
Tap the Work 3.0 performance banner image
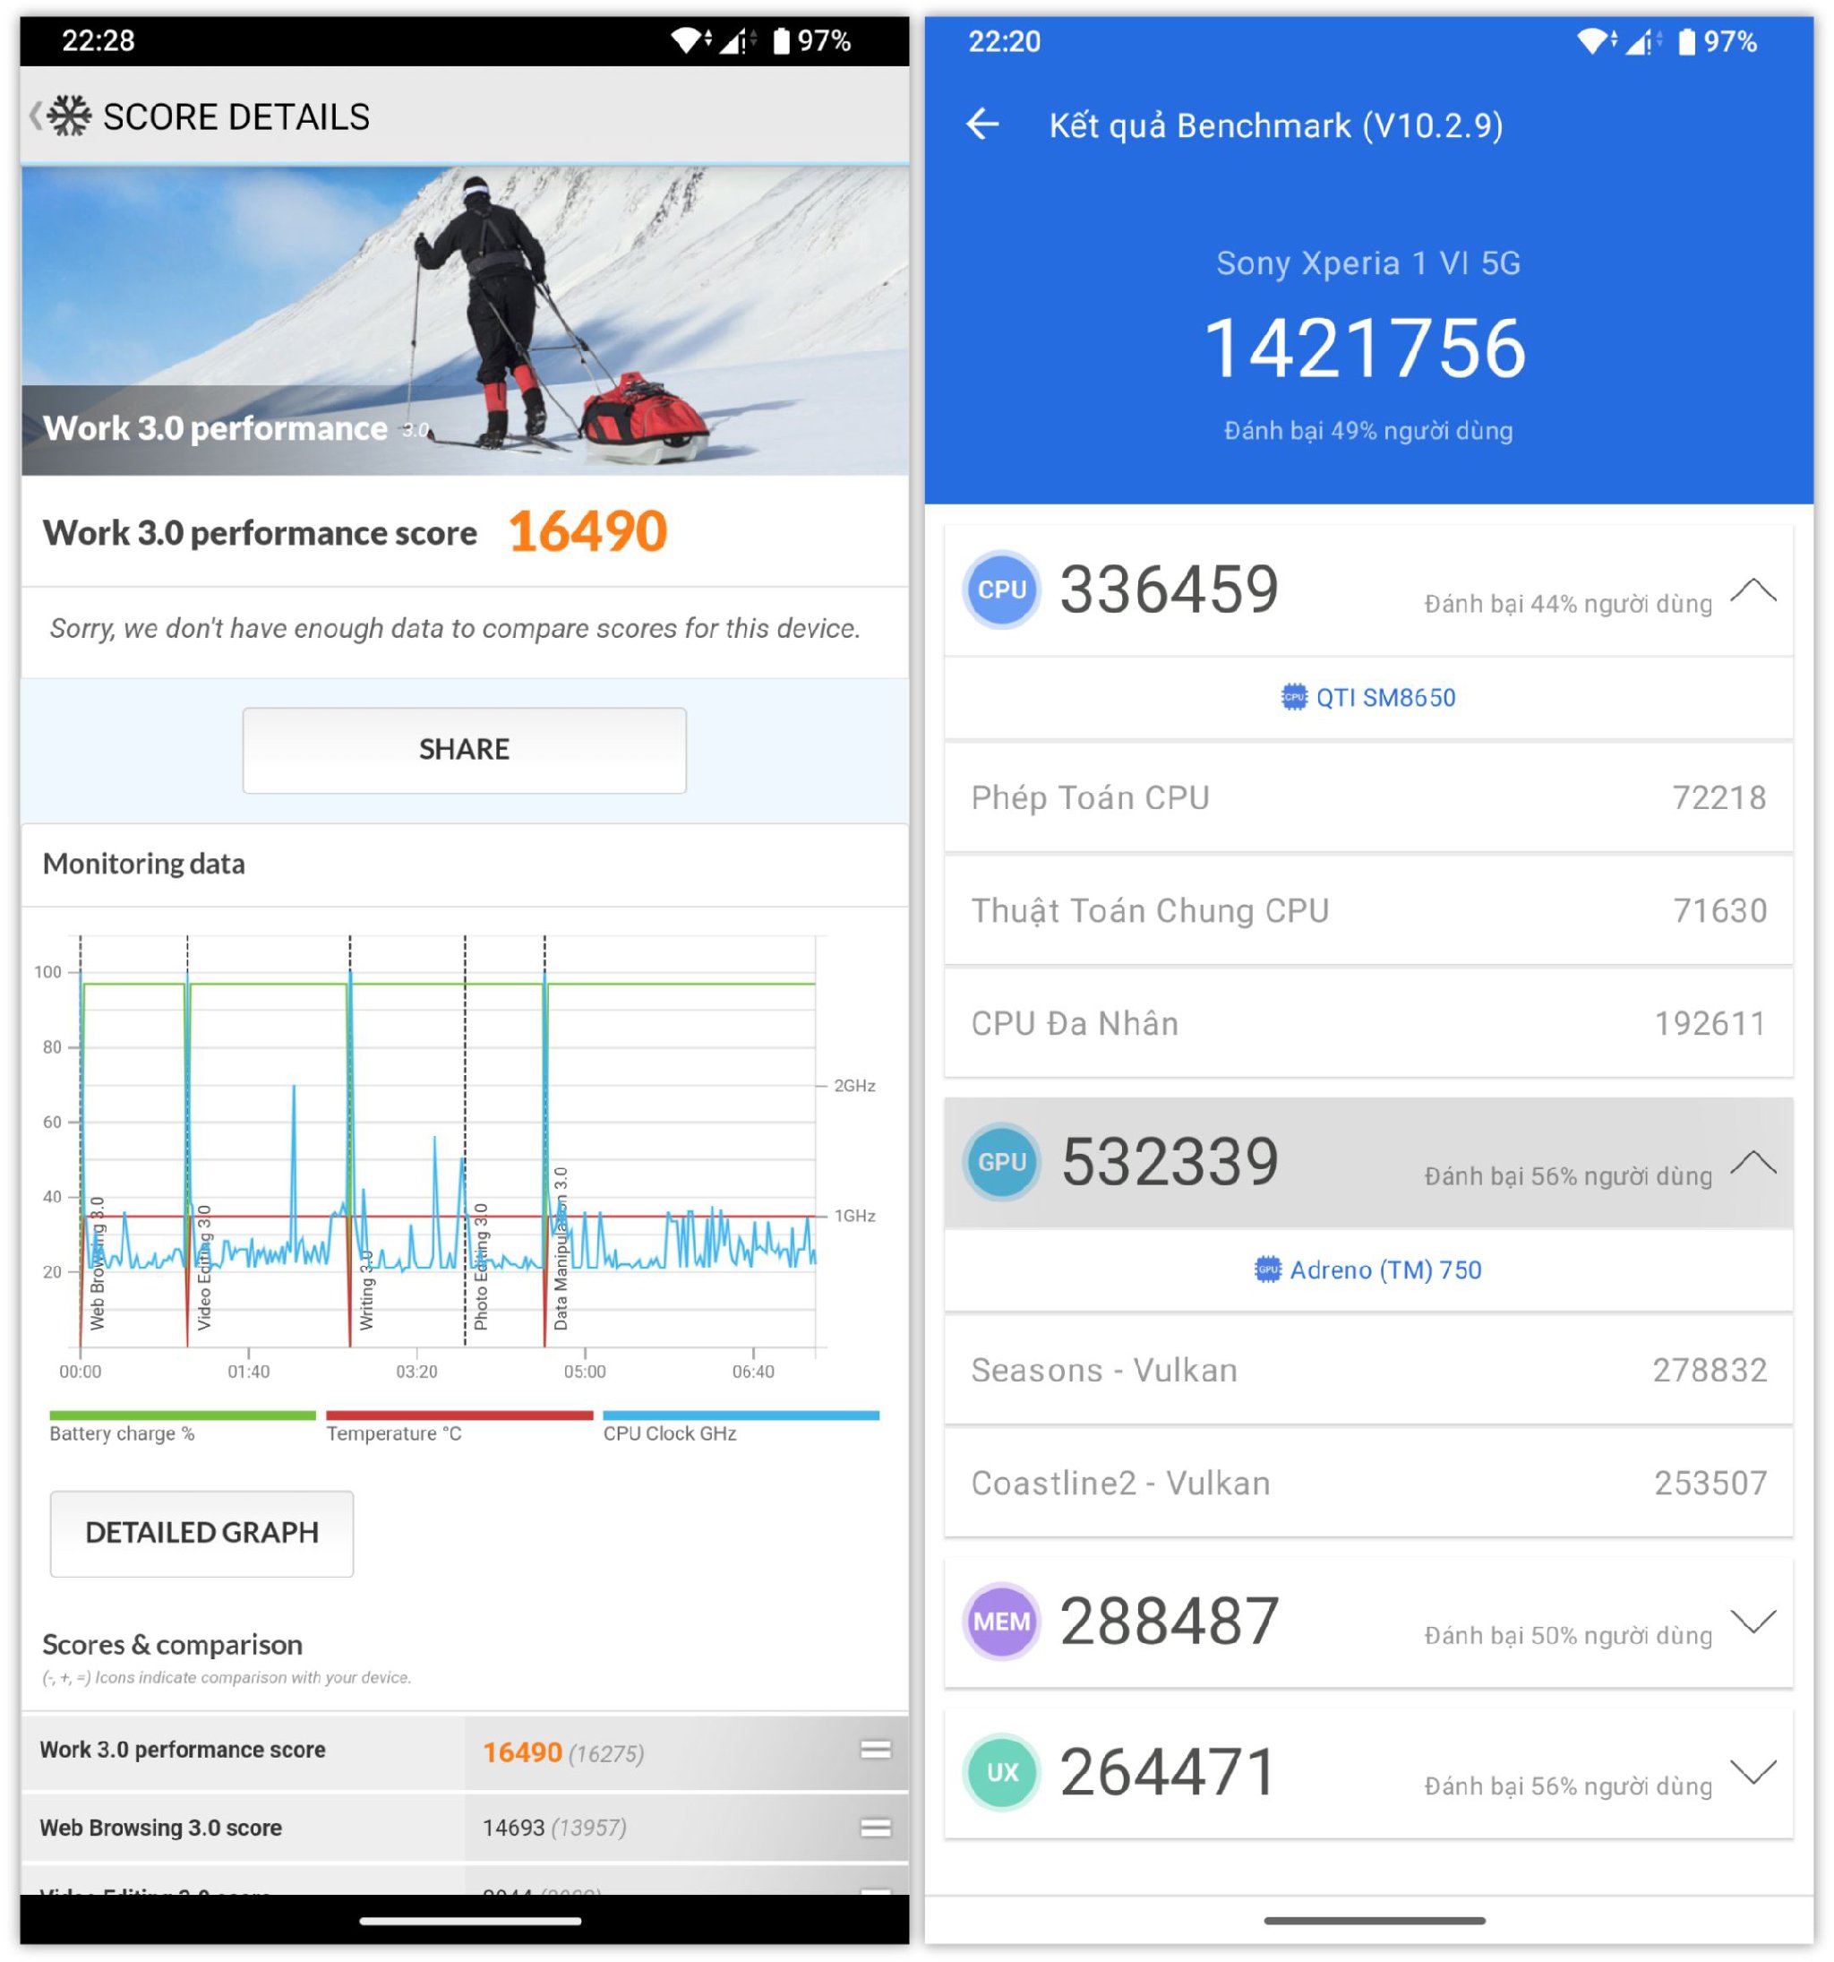pos(465,321)
